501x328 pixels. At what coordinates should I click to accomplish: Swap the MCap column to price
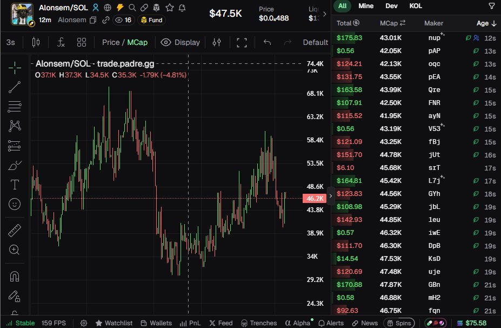403,23
